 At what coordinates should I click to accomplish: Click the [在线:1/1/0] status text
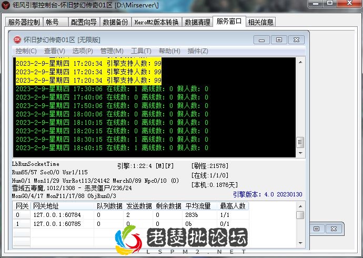210,175
